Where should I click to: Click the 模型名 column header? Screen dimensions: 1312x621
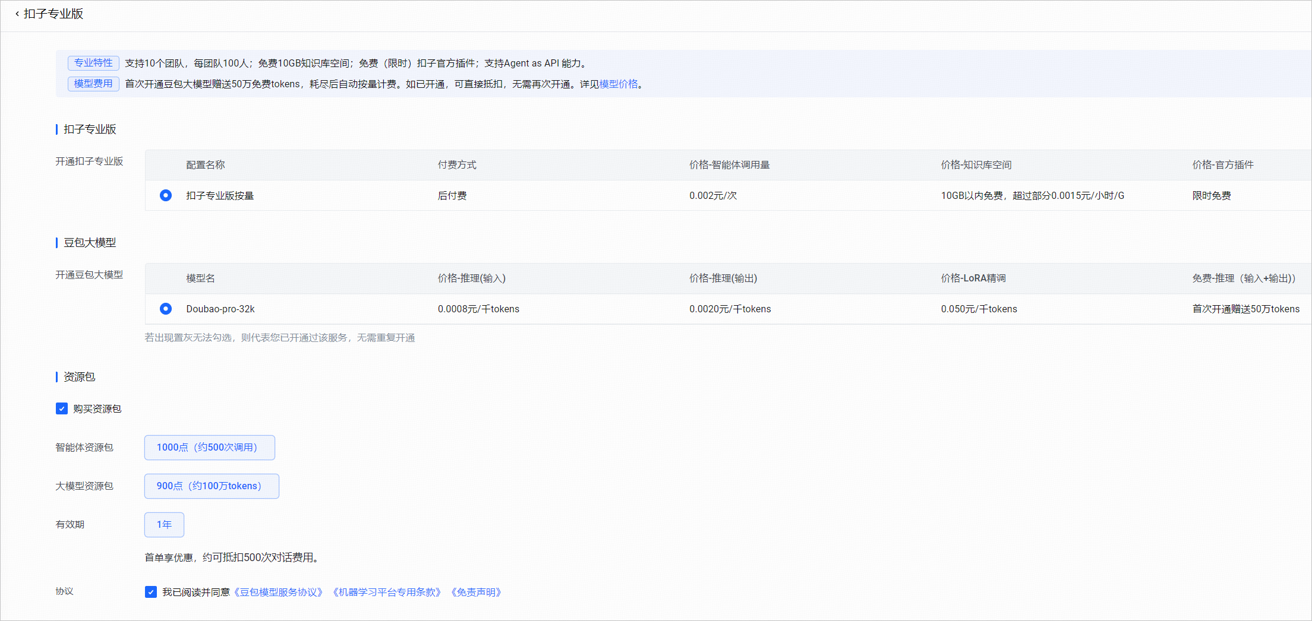(x=201, y=278)
